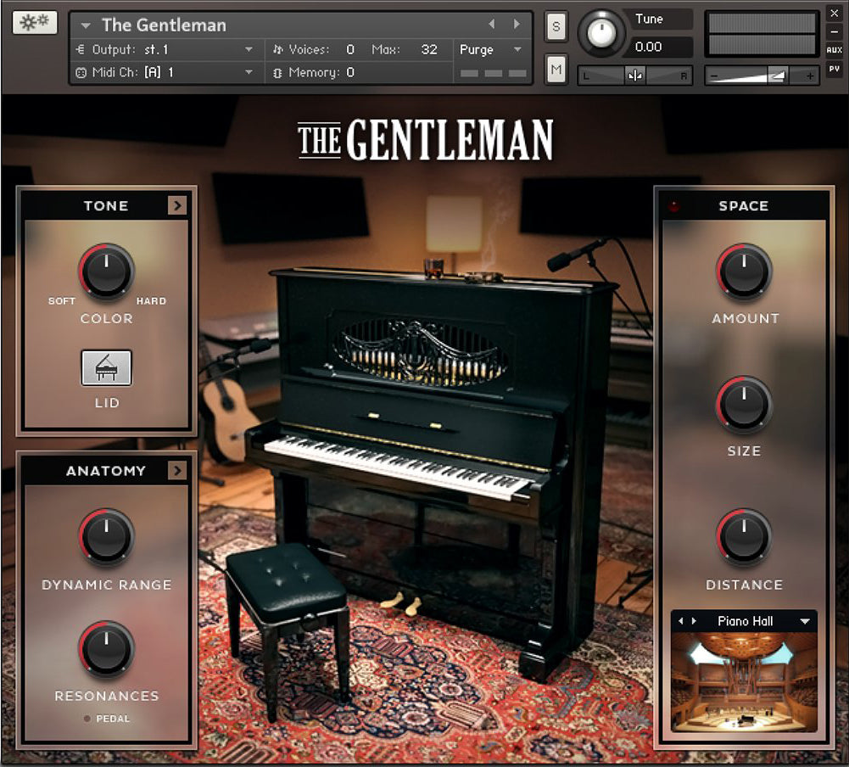Click the PV button on right edge
The width and height of the screenshot is (849, 767).
click(x=834, y=70)
